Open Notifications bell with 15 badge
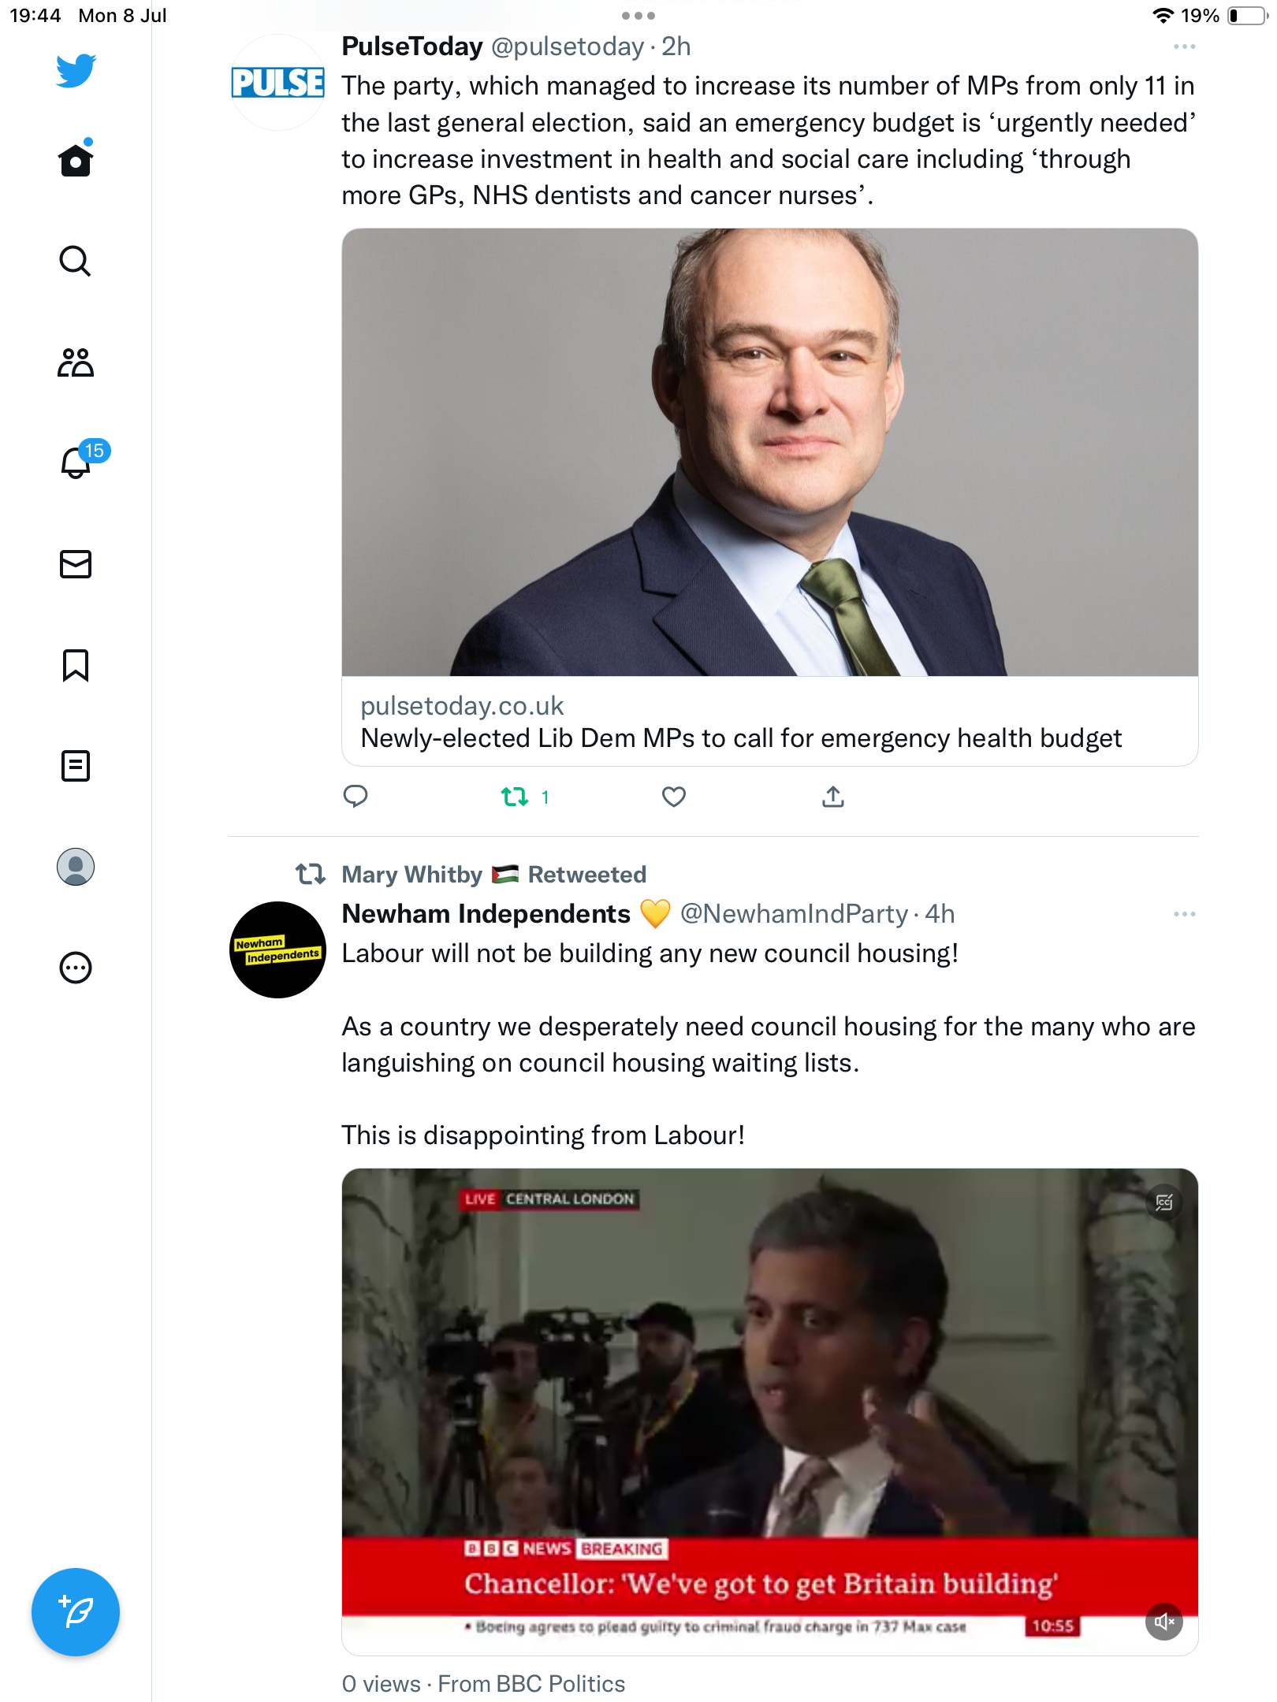Image resolution: width=1277 pixels, height=1702 pixels. 77,463
